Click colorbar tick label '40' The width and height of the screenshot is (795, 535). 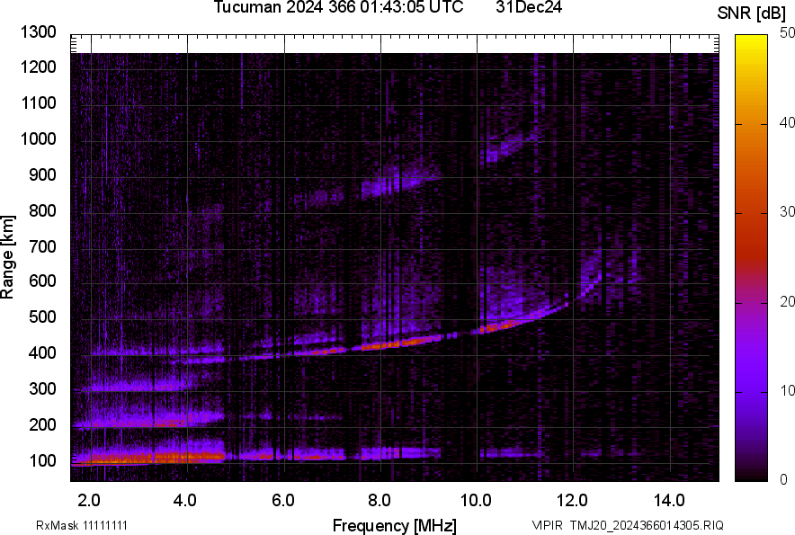pos(787,122)
